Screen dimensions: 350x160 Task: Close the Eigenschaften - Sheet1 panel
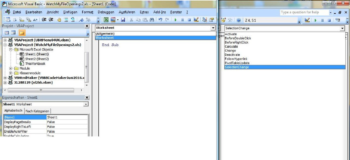(x=87, y=97)
